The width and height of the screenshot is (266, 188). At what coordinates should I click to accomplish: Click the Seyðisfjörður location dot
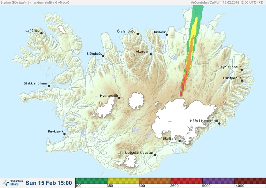(x=242, y=70)
